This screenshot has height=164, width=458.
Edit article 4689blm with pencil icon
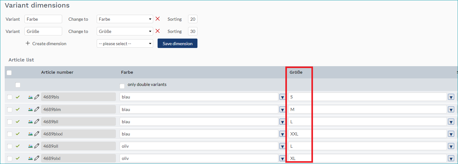click(37, 109)
